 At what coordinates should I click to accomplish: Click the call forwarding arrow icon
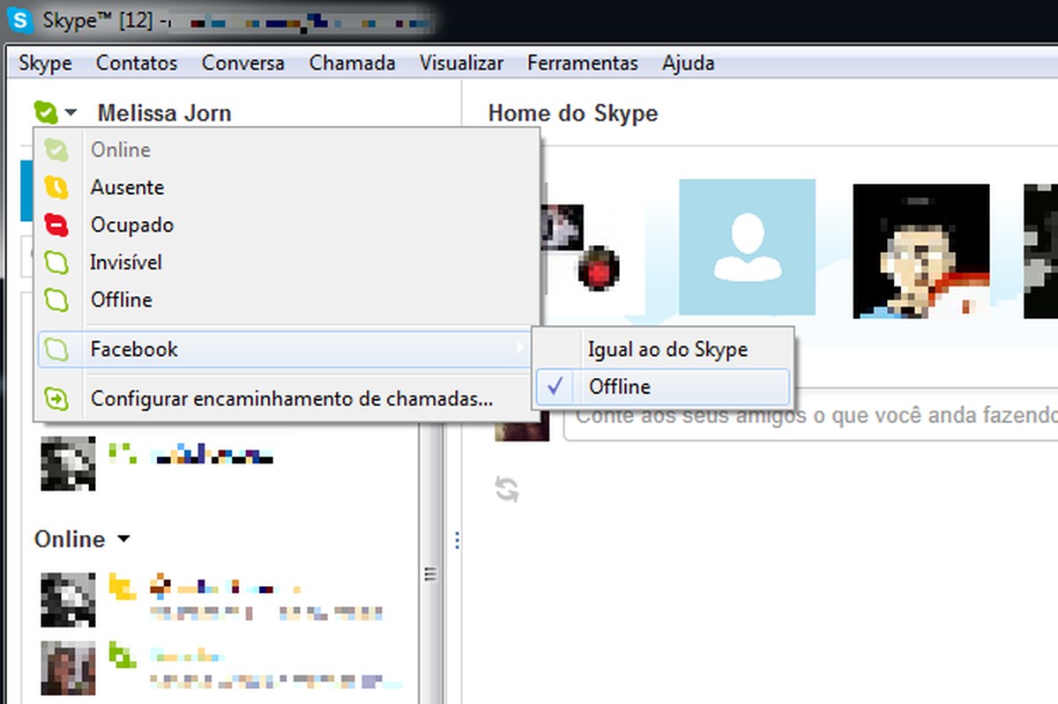(56, 398)
